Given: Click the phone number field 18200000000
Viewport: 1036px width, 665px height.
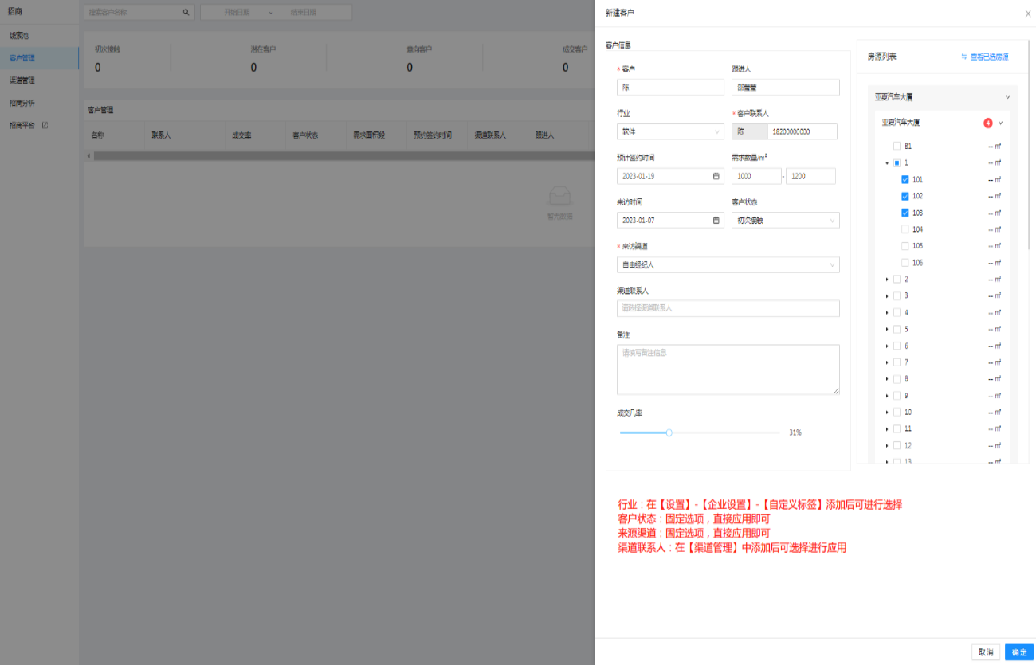Looking at the screenshot, I should tap(803, 131).
